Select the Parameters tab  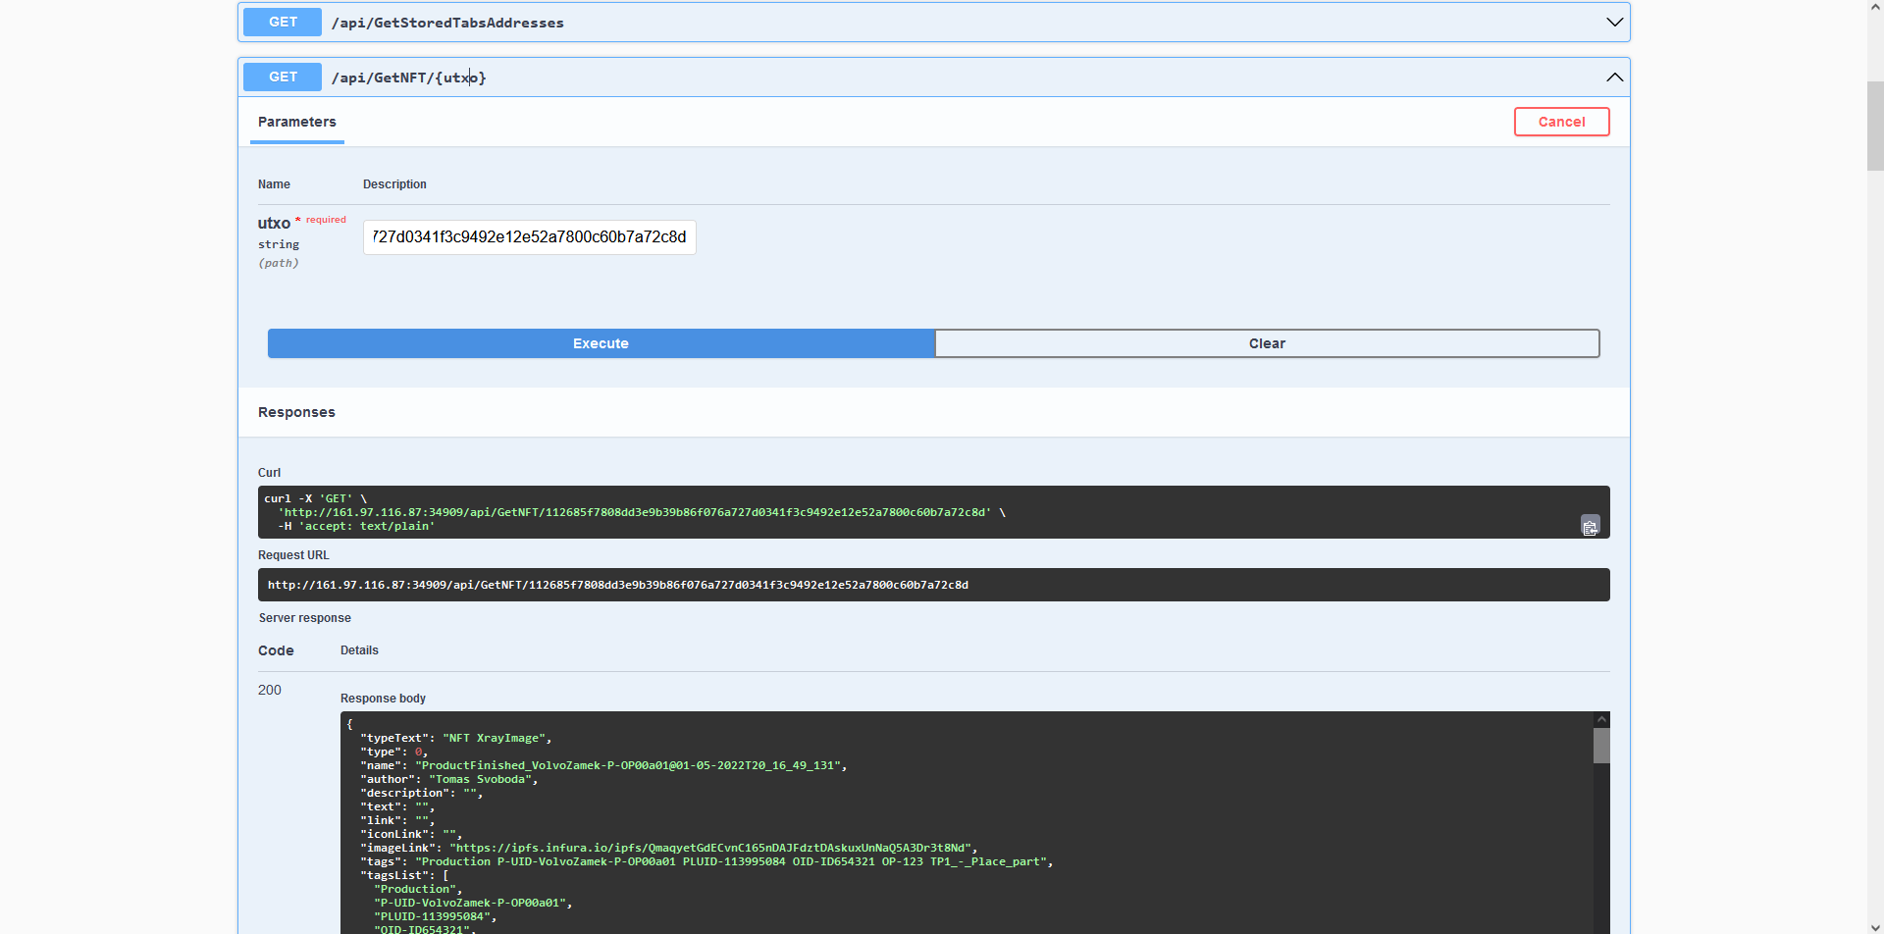coord(296,123)
